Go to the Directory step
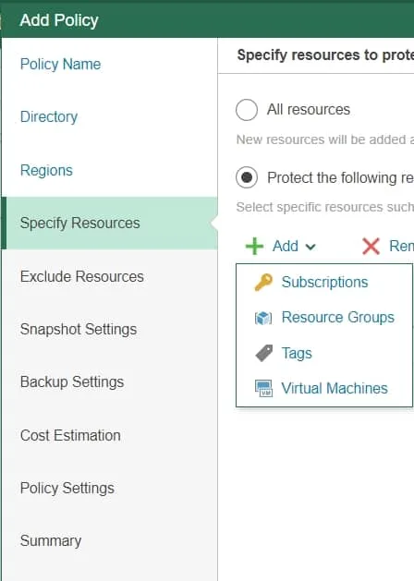Viewport: 414px width, 581px height. click(x=49, y=116)
